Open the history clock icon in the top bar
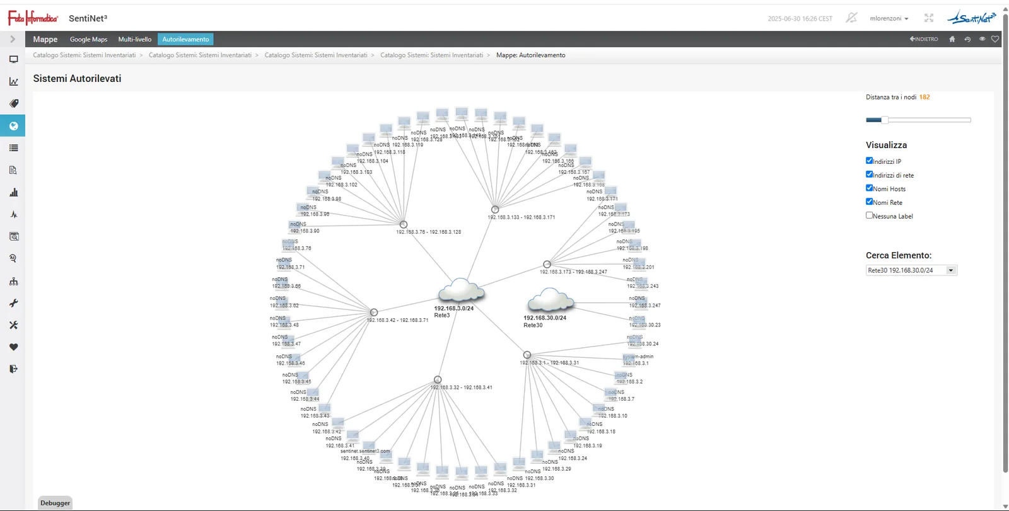 click(x=967, y=39)
